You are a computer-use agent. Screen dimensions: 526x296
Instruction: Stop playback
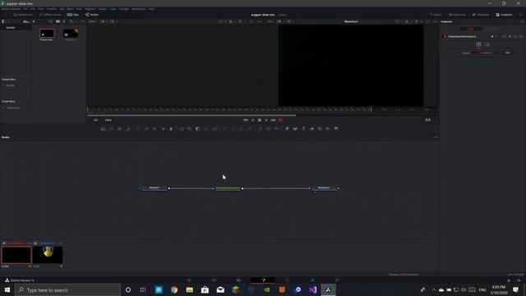pos(260,120)
